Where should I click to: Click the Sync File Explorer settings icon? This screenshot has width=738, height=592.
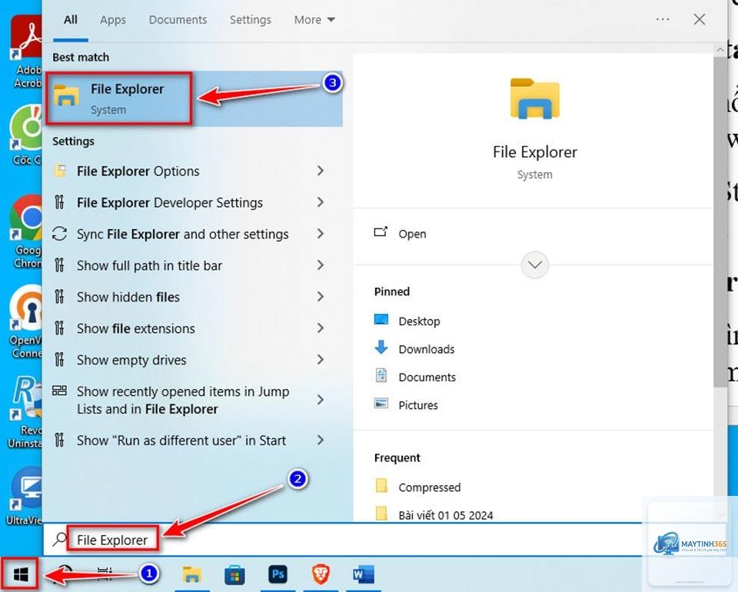[59, 234]
